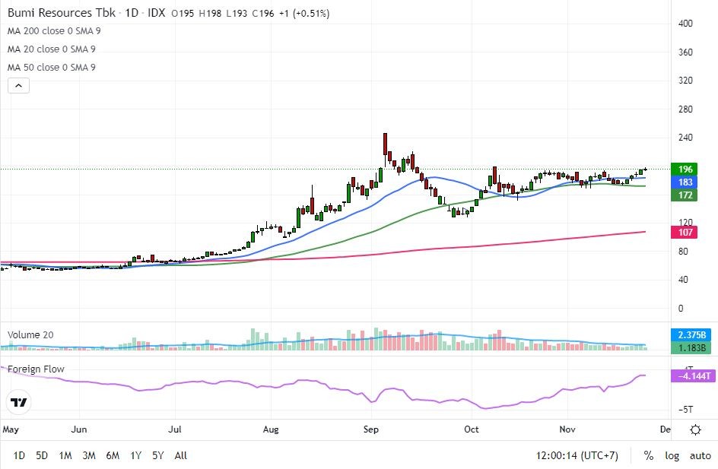
Task: Select the 1D time range
Action: point(19,455)
